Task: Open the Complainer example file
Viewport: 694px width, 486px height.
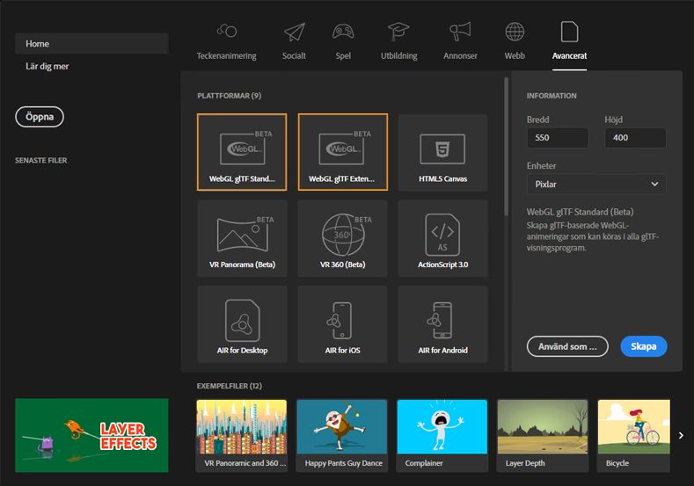Action: pos(442,436)
